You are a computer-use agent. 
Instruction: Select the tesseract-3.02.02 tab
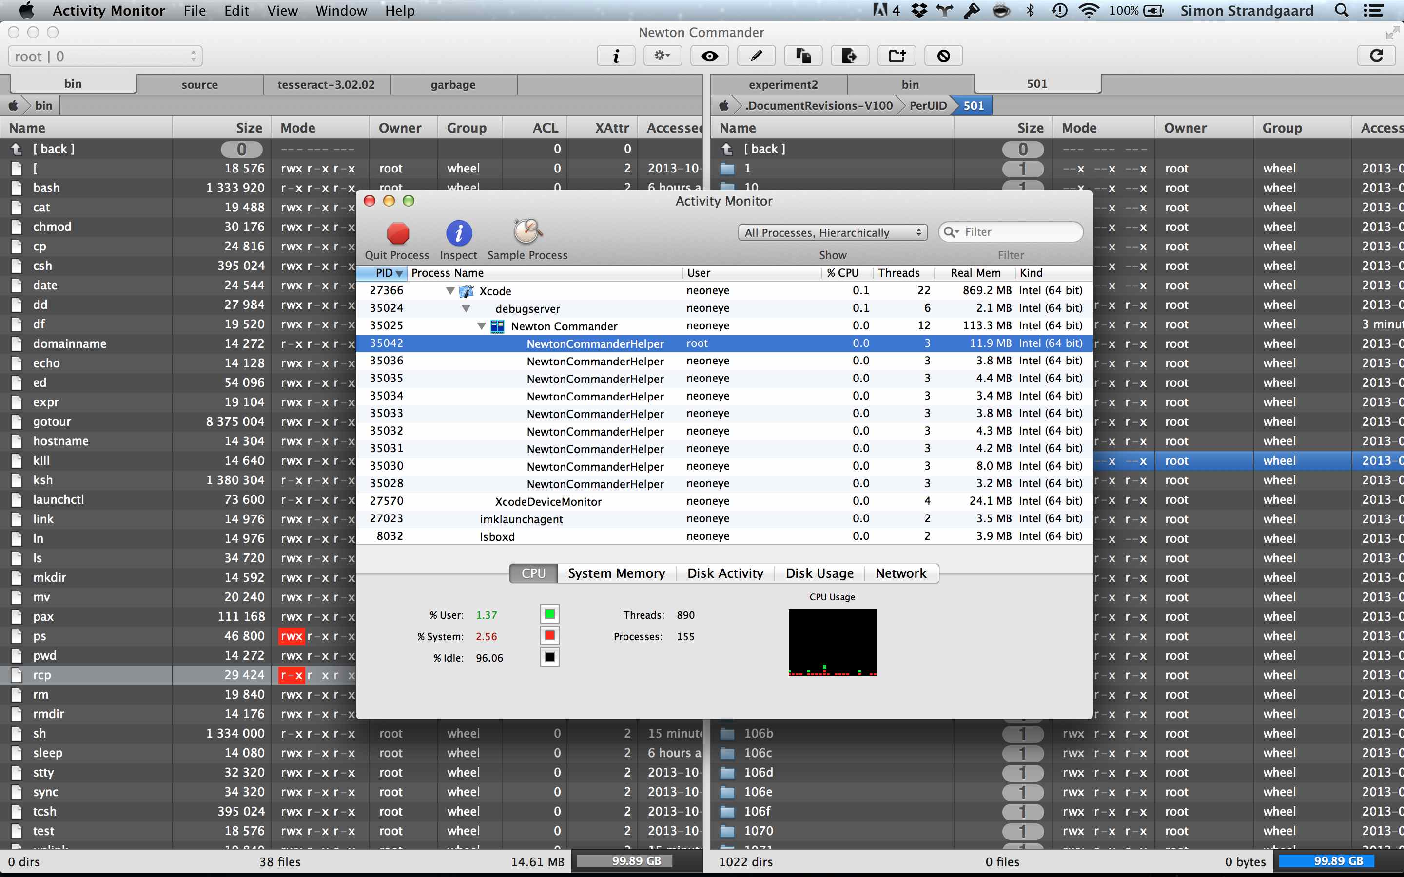[x=326, y=85]
